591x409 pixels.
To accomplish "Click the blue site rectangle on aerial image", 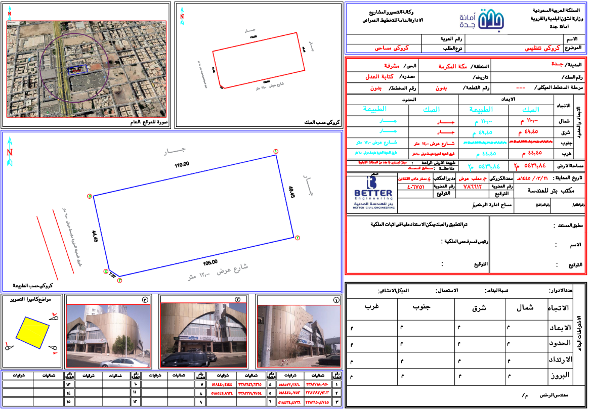I will click(77, 69).
